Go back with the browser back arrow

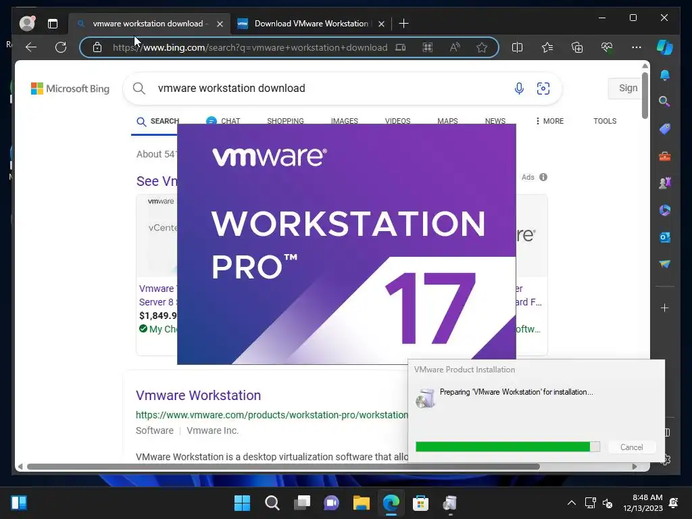pyautogui.click(x=31, y=47)
